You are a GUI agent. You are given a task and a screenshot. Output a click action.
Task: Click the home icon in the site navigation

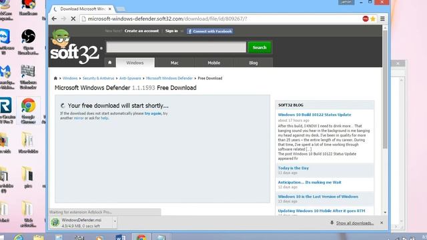pyautogui.click(x=109, y=63)
